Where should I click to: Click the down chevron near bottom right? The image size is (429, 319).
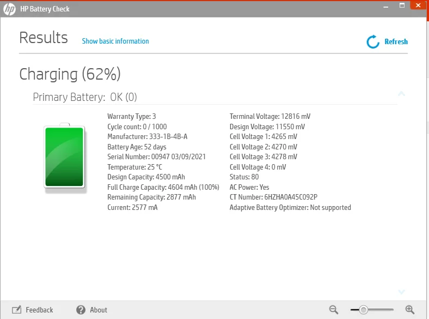tap(401, 292)
